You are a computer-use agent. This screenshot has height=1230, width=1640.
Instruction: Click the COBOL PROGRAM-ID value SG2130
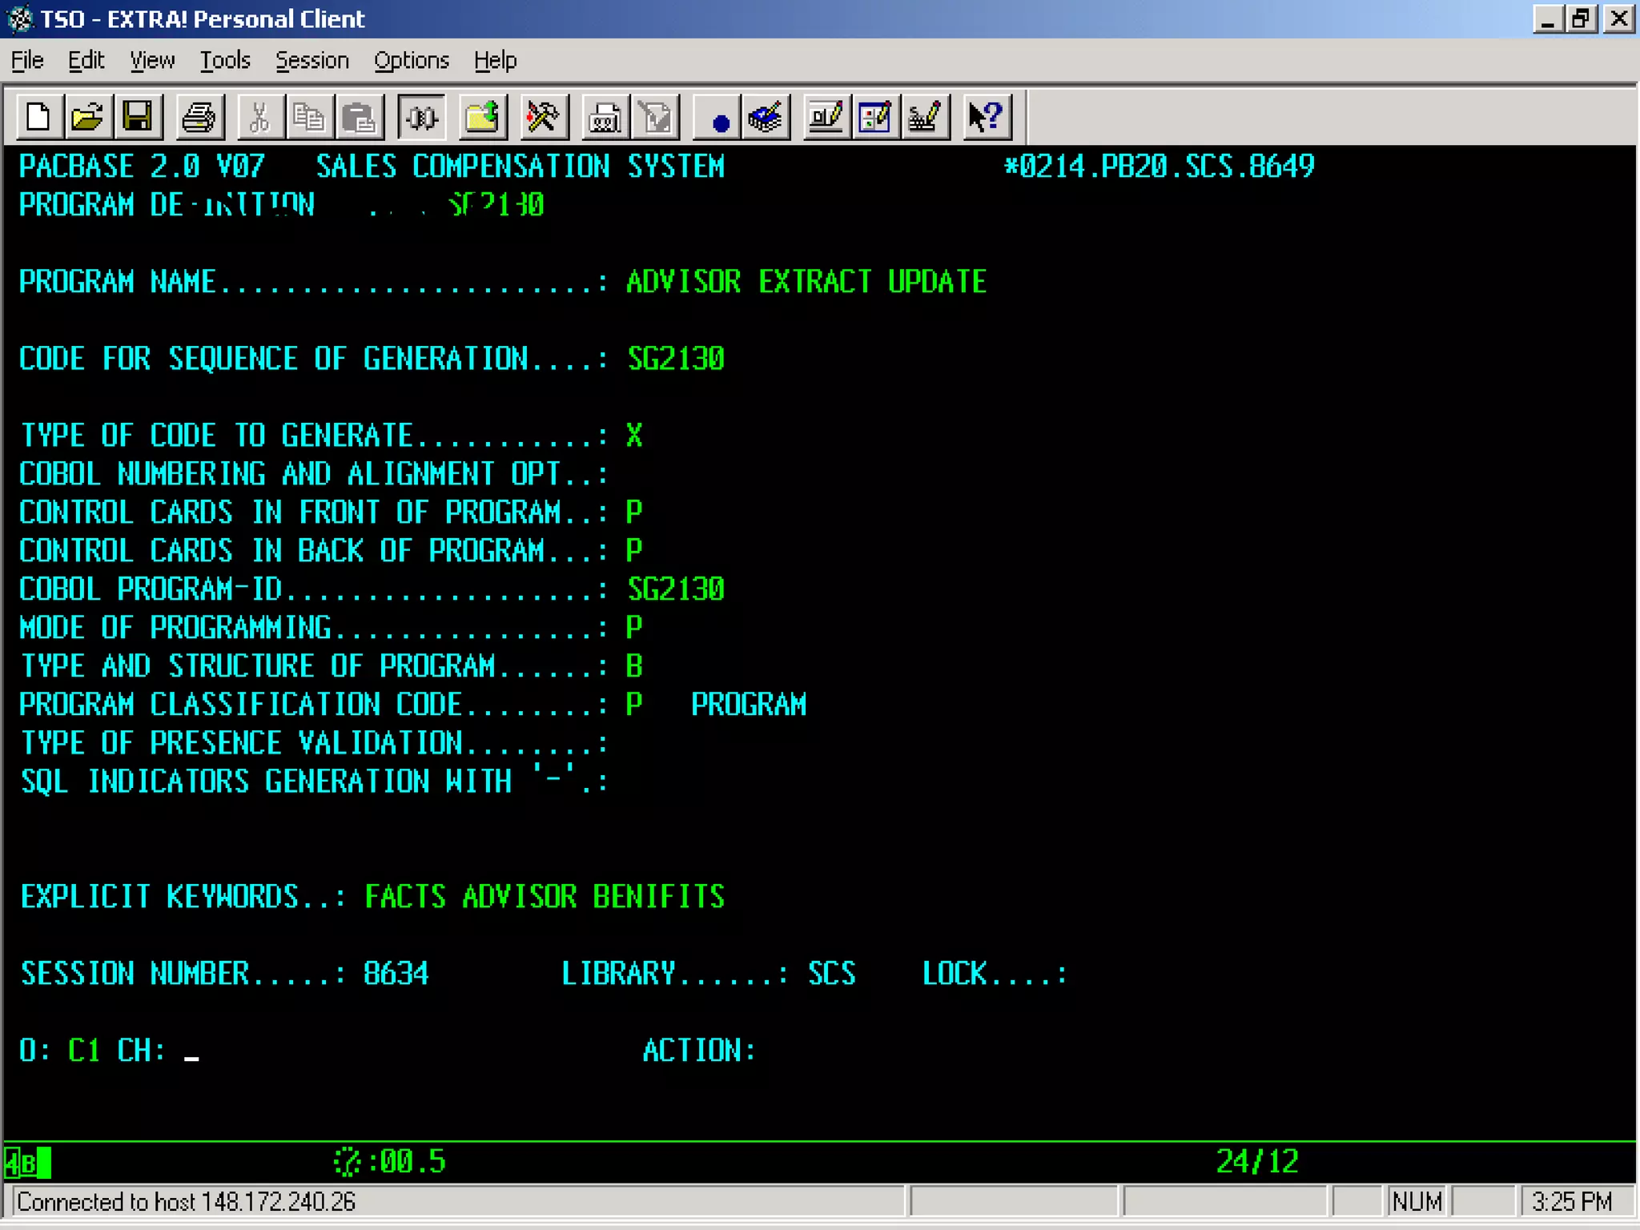676,589
